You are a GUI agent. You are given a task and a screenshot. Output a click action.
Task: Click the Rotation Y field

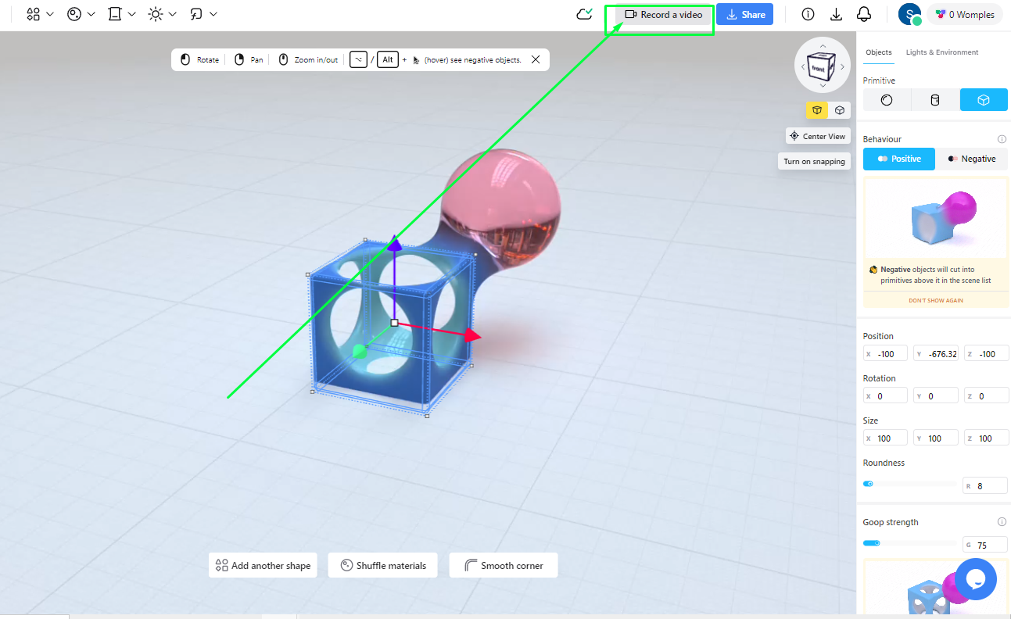(x=936, y=395)
